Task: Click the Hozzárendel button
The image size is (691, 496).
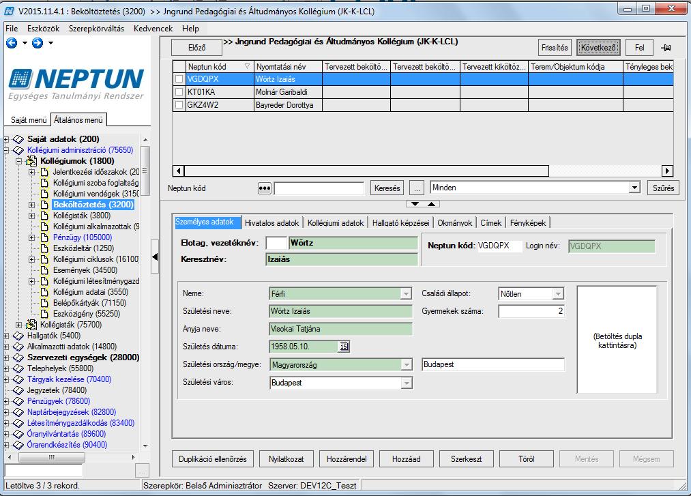Action: point(347,459)
